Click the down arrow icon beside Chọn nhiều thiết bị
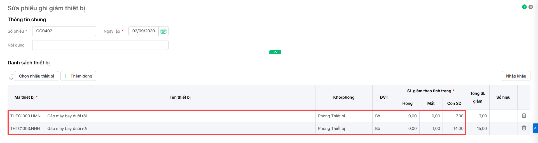The width and height of the screenshot is (538, 143). click(x=11, y=77)
